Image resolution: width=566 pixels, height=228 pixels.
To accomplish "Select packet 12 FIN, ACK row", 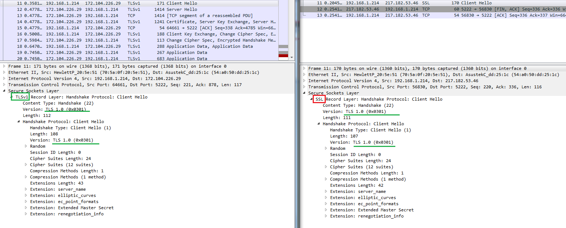I will (434, 9).
